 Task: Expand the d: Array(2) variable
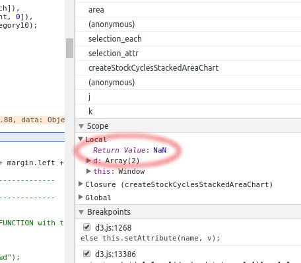pos(88,161)
